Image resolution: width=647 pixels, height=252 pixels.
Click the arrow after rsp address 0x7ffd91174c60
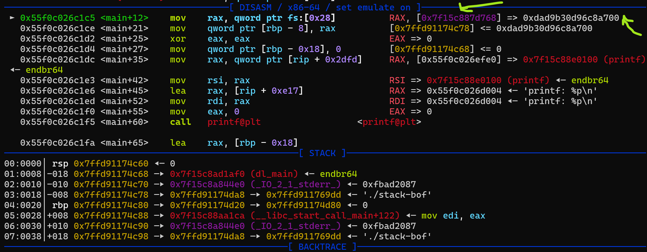pos(160,163)
